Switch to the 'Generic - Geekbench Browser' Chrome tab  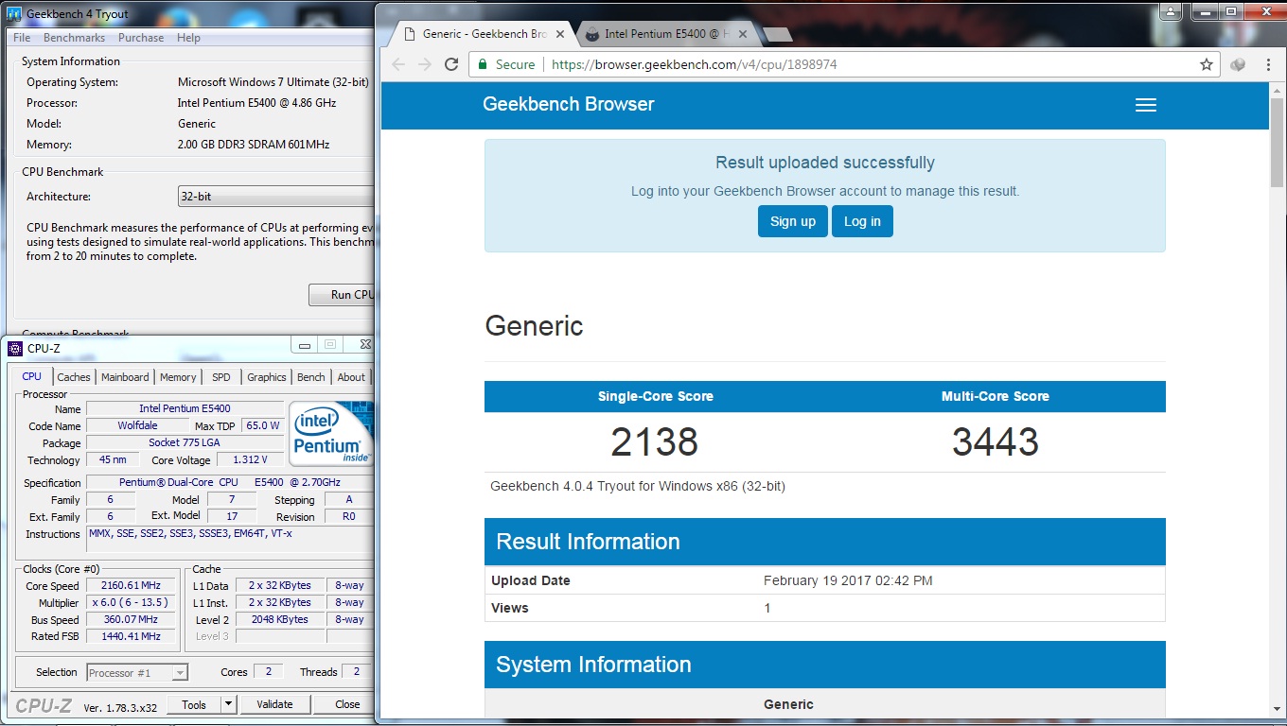(485, 34)
